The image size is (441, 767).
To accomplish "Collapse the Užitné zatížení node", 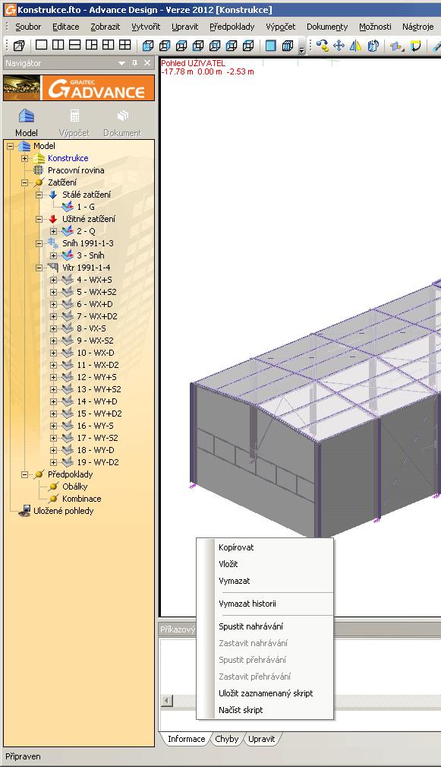I will tap(39, 219).
